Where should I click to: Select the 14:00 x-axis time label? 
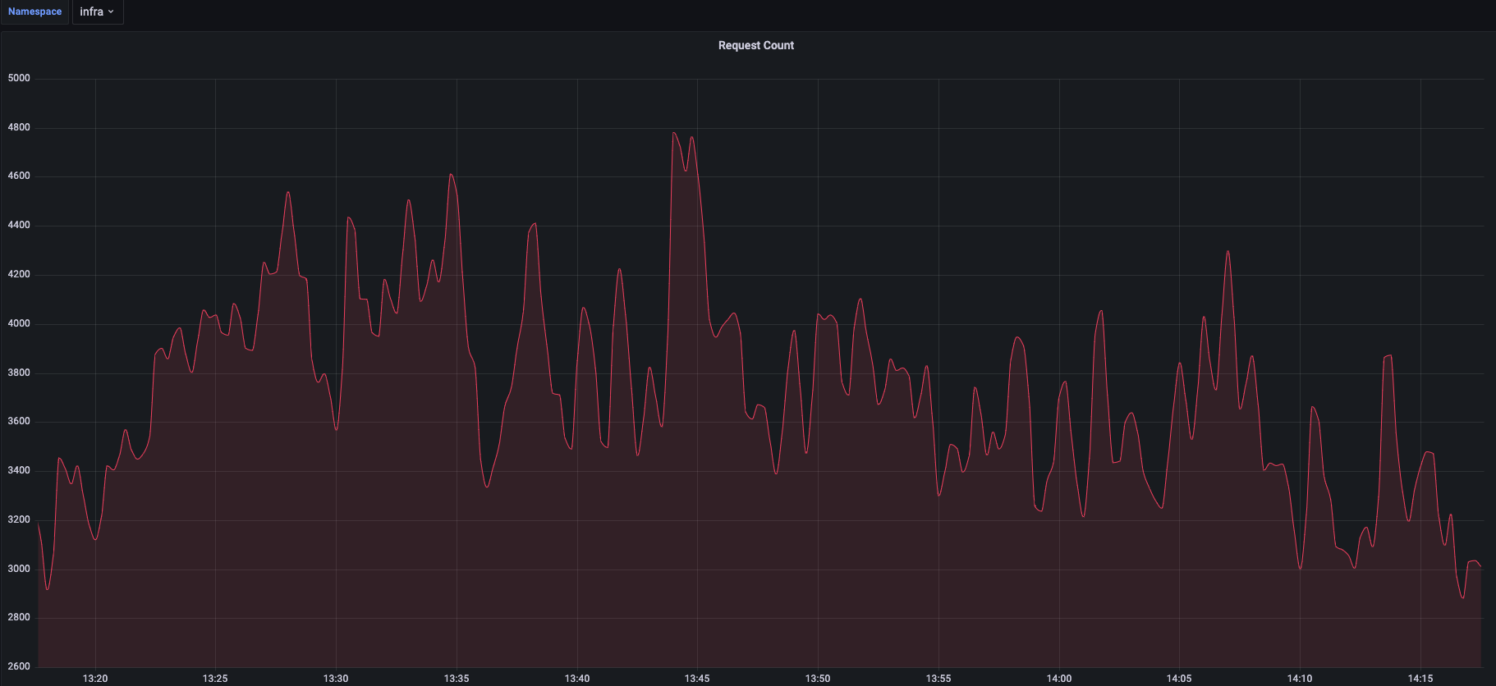(1059, 679)
